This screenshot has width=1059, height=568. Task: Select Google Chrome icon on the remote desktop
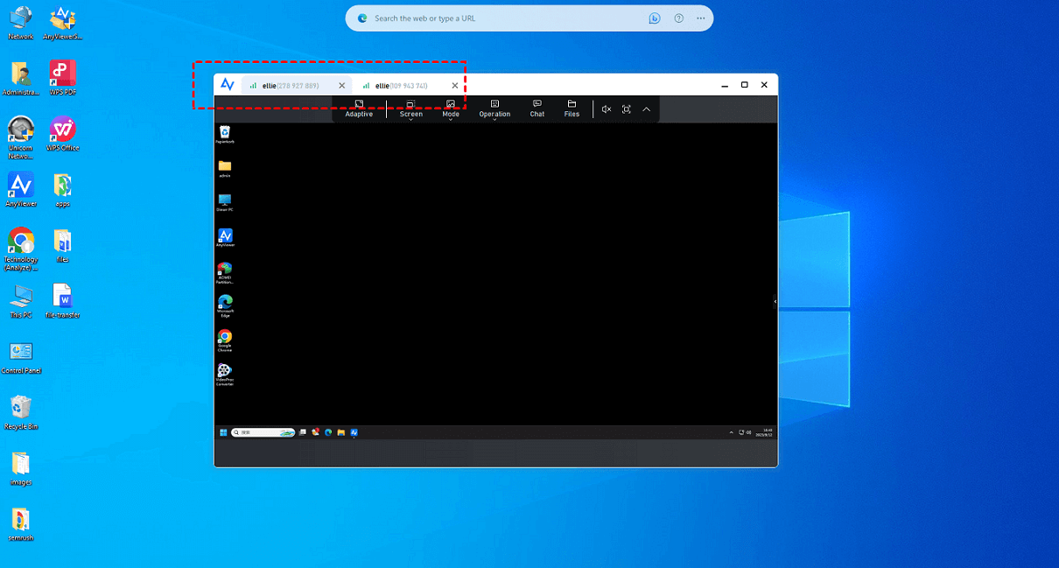(x=225, y=340)
